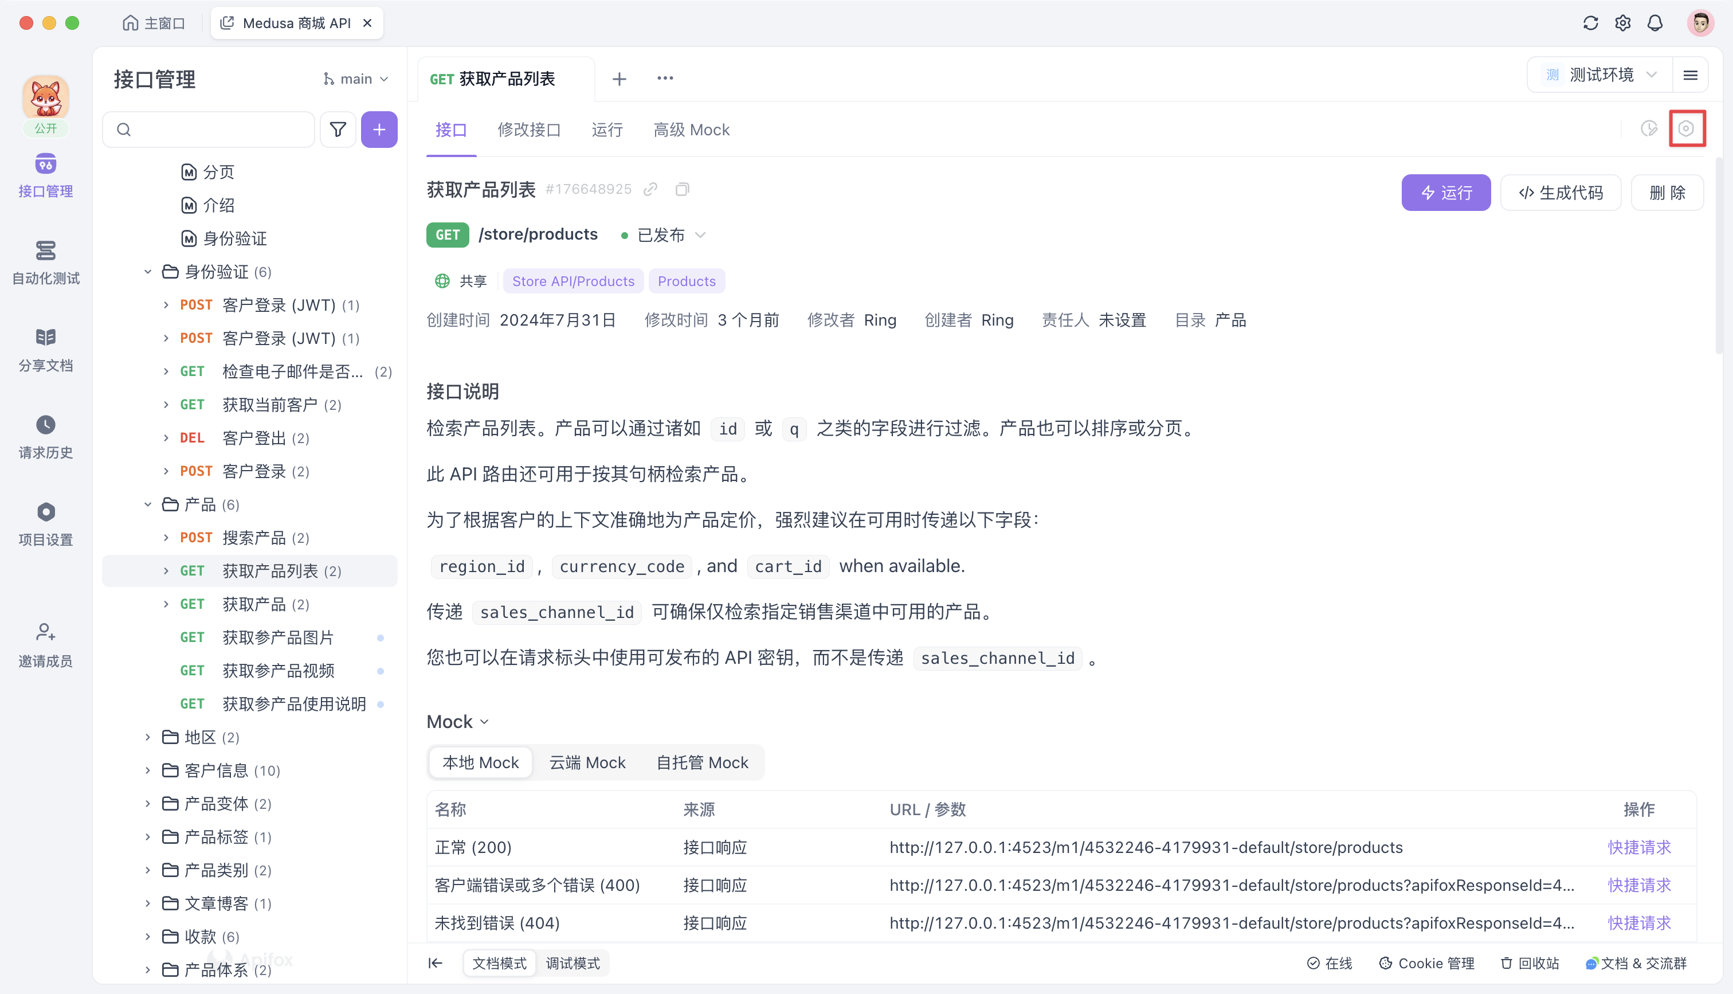This screenshot has height=994, width=1733.
Task: Switch to 本地 Mock tab
Action: pyautogui.click(x=480, y=762)
